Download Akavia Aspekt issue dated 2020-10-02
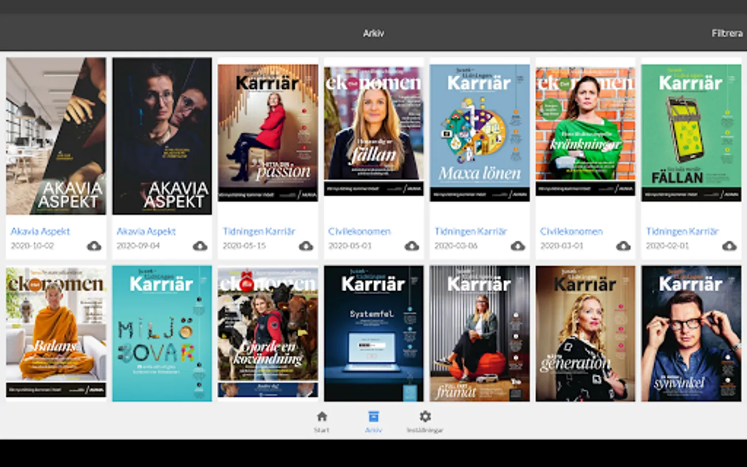The width and height of the screenshot is (747, 467). click(94, 246)
